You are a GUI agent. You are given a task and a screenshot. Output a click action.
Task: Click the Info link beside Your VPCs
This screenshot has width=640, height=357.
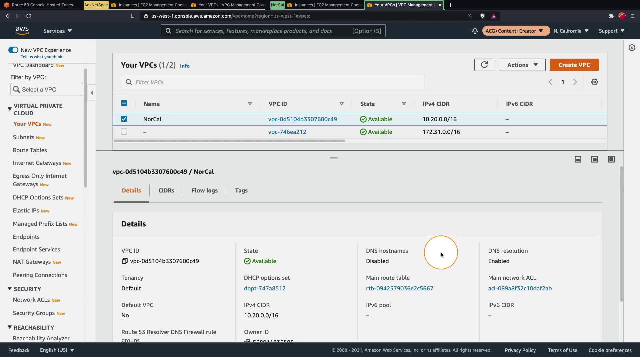(185, 66)
